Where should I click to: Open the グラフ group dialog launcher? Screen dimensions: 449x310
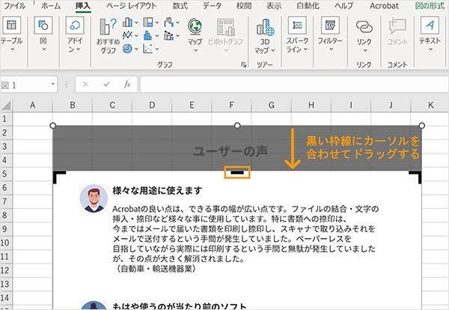(244, 65)
